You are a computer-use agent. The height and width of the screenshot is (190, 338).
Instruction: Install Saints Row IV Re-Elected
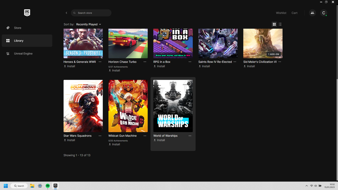click(x=204, y=66)
